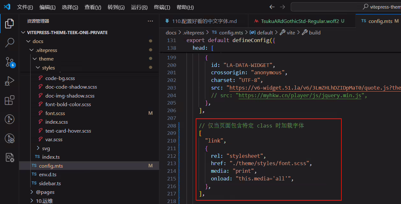
Task: Open the Explorer icon in activity bar
Action: pos(10,23)
